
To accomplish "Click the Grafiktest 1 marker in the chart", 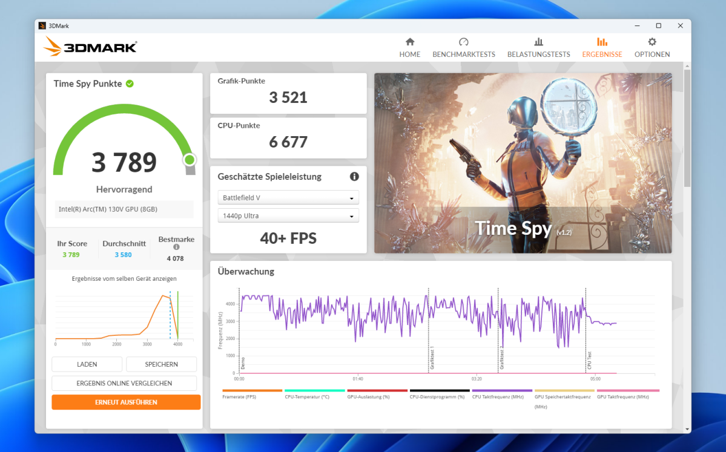I will (432, 358).
